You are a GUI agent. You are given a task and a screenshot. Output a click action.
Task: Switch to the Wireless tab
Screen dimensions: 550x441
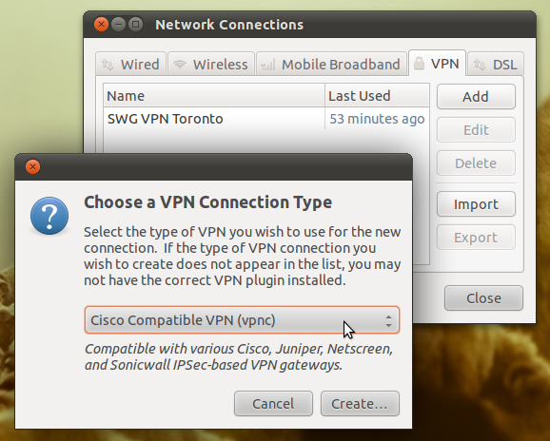click(x=211, y=64)
